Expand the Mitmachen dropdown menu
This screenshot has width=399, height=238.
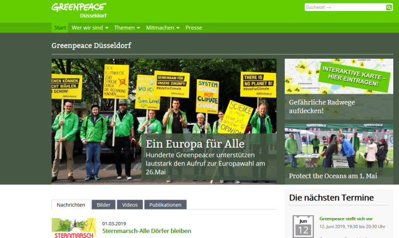[163, 27]
